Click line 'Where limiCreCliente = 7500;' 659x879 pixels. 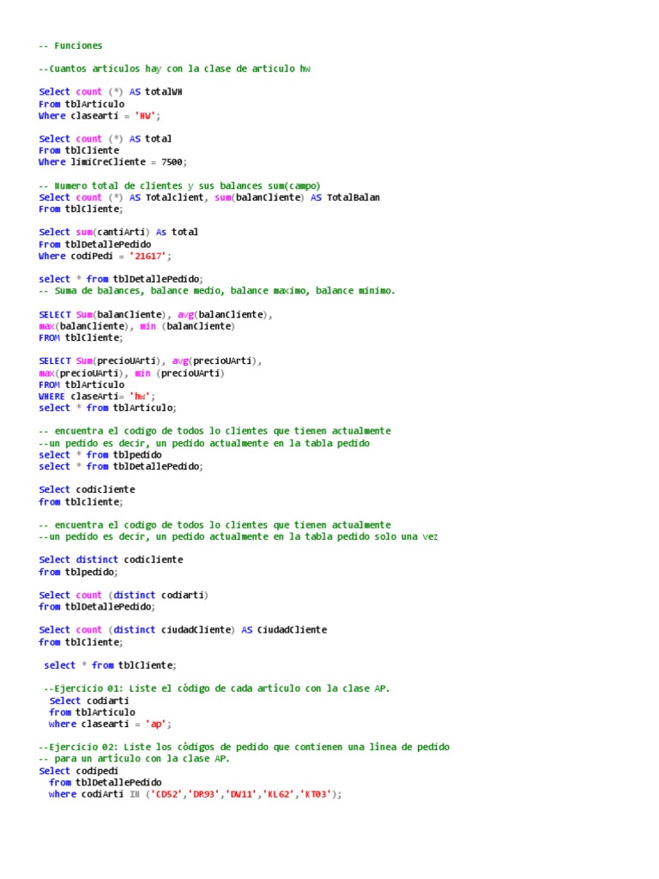[x=112, y=162]
